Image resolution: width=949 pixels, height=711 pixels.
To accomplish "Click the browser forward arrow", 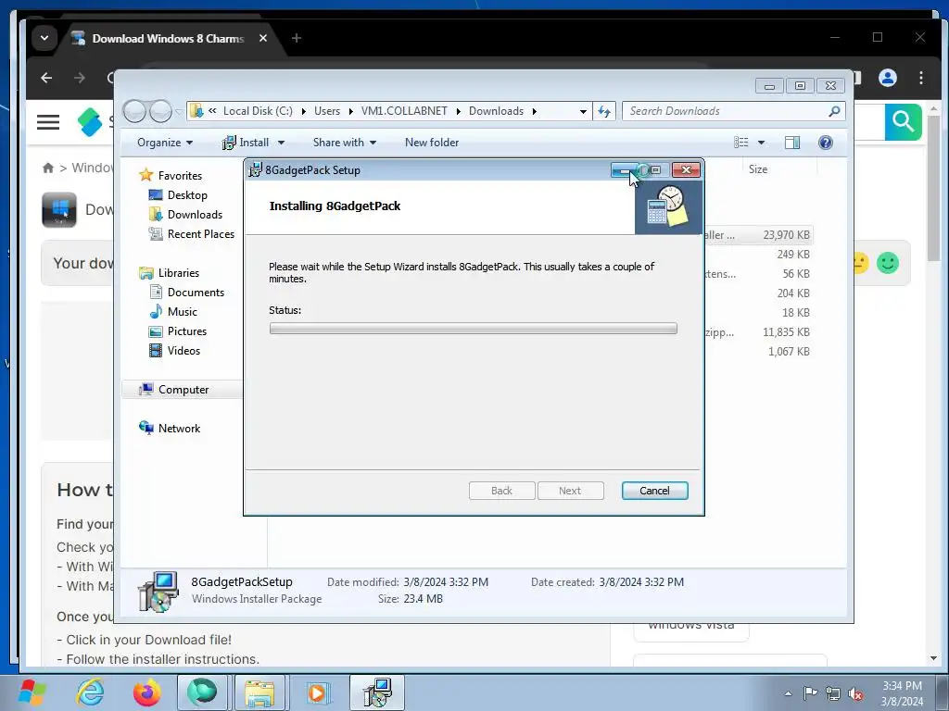I will click(x=80, y=78).
